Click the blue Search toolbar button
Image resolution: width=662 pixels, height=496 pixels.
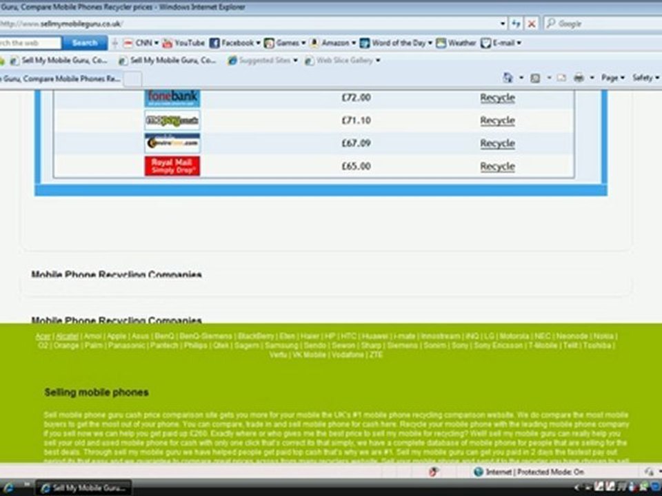(x=84, y=43)
